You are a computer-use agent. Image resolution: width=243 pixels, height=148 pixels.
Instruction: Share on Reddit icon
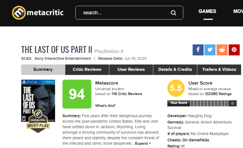pos(222,50)
